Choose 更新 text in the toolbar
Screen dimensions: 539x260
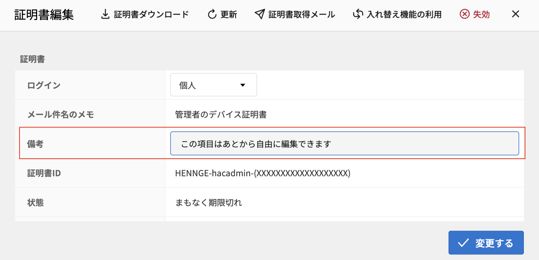coord(229,15)
